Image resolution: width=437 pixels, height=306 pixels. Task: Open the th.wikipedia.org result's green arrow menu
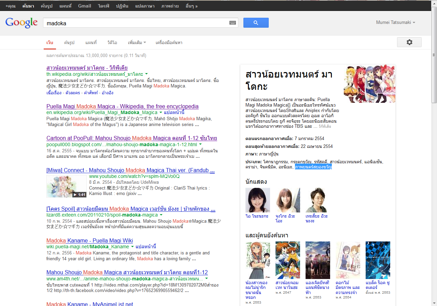tap(146, 74)
